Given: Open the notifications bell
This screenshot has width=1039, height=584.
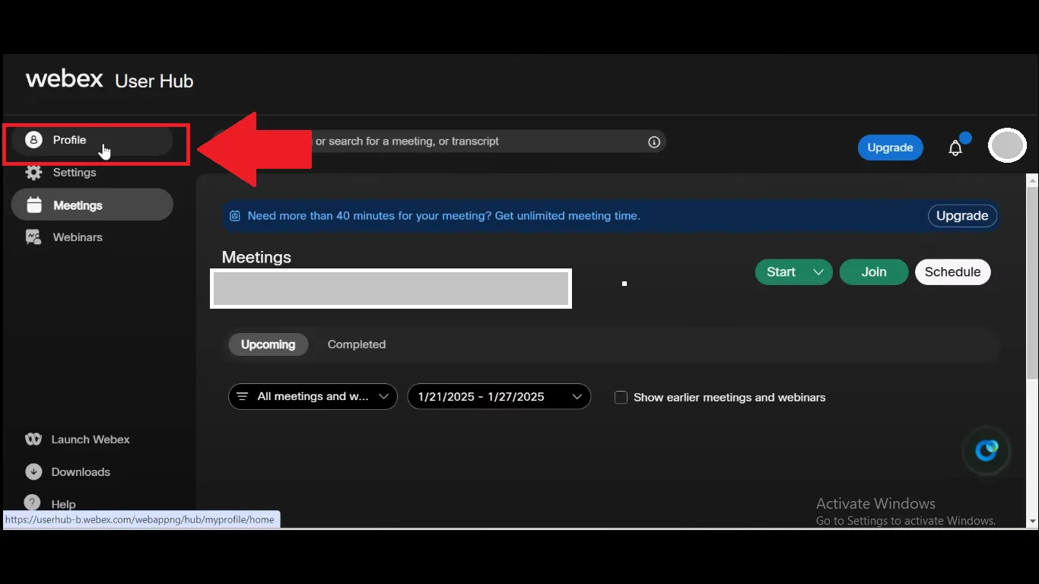Looking at the screenshot, I should (x=956, y=148).
